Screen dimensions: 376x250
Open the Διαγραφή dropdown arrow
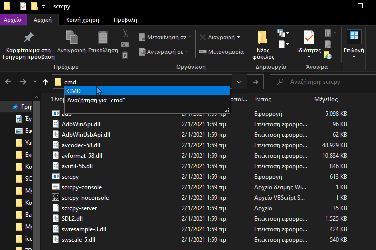pyautogui.click(x=238, y=37)
